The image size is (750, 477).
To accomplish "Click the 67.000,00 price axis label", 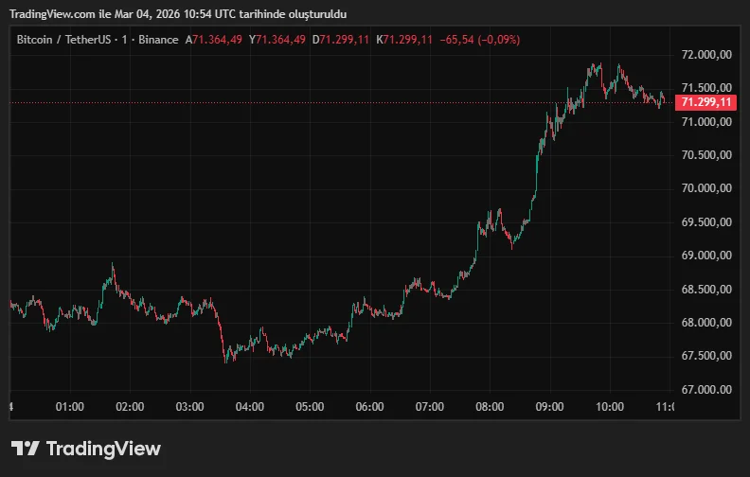I will coord(706,389).
